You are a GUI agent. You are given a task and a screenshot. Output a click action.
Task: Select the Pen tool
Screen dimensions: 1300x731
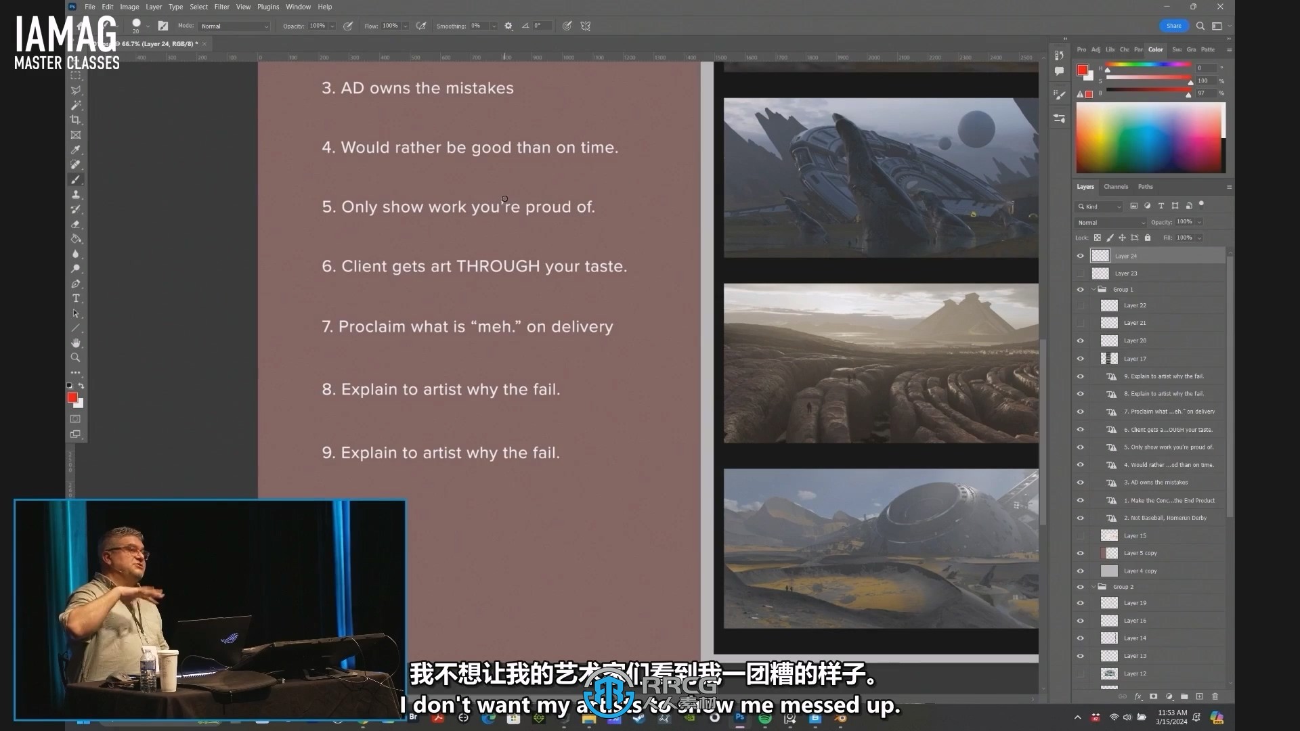coord(76,284)
